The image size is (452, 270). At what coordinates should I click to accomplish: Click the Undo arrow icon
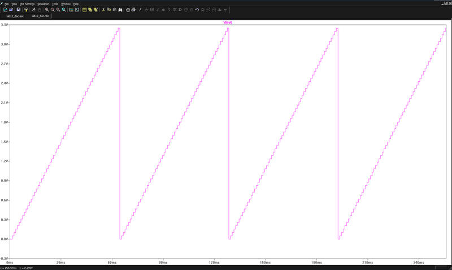[197, 10]
